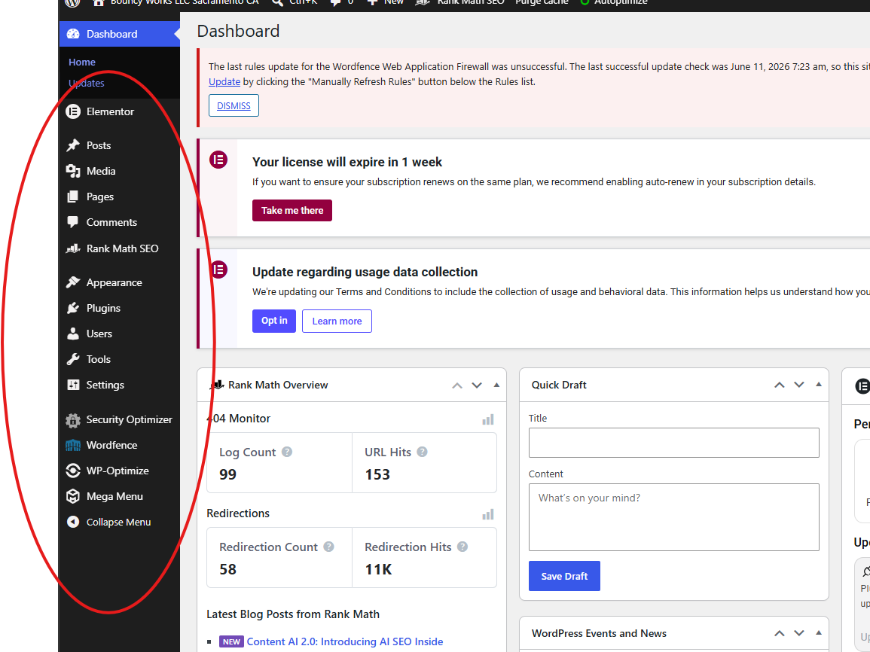Click the Learn more button
This screenshot has width=870, height=652.
click(337, 321)
